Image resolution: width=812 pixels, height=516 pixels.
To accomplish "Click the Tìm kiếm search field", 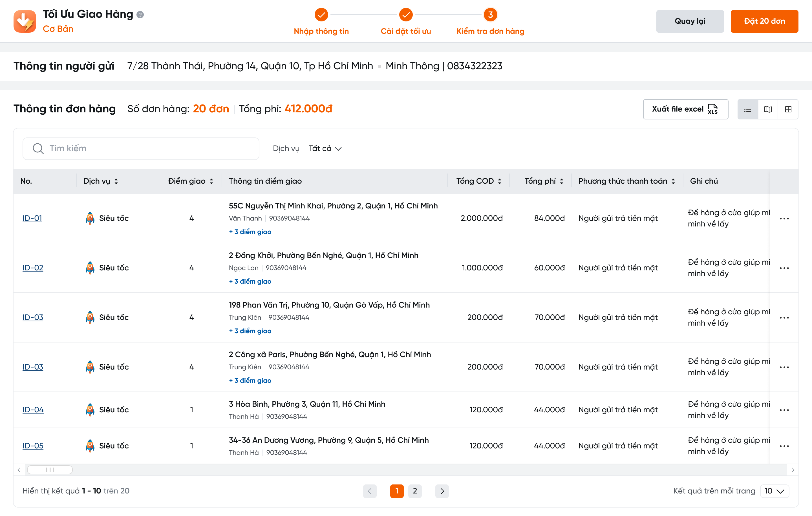I will 141,148.
